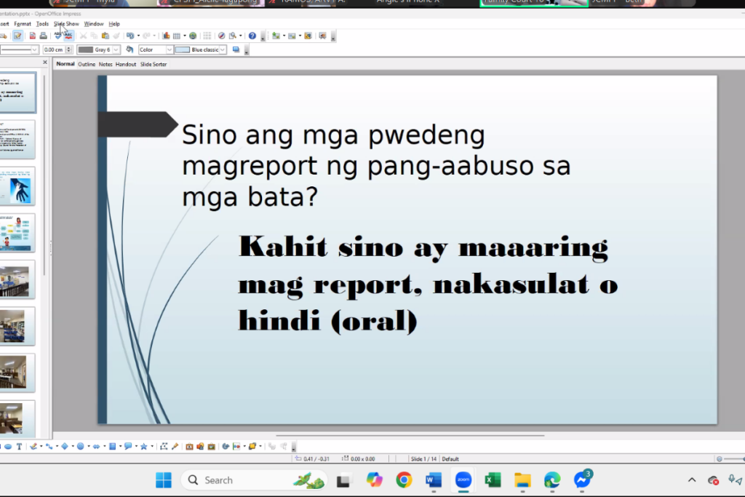745x497 pixels.
Task: Select the Text tool in drawing toolbar
Action: click(19, 446)
